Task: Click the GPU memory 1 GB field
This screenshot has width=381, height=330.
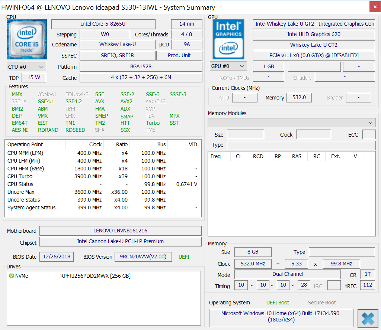Action: tap(269, 67)
